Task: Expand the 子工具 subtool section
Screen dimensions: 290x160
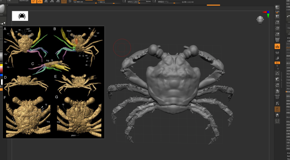Action: (x=288, y=38)
